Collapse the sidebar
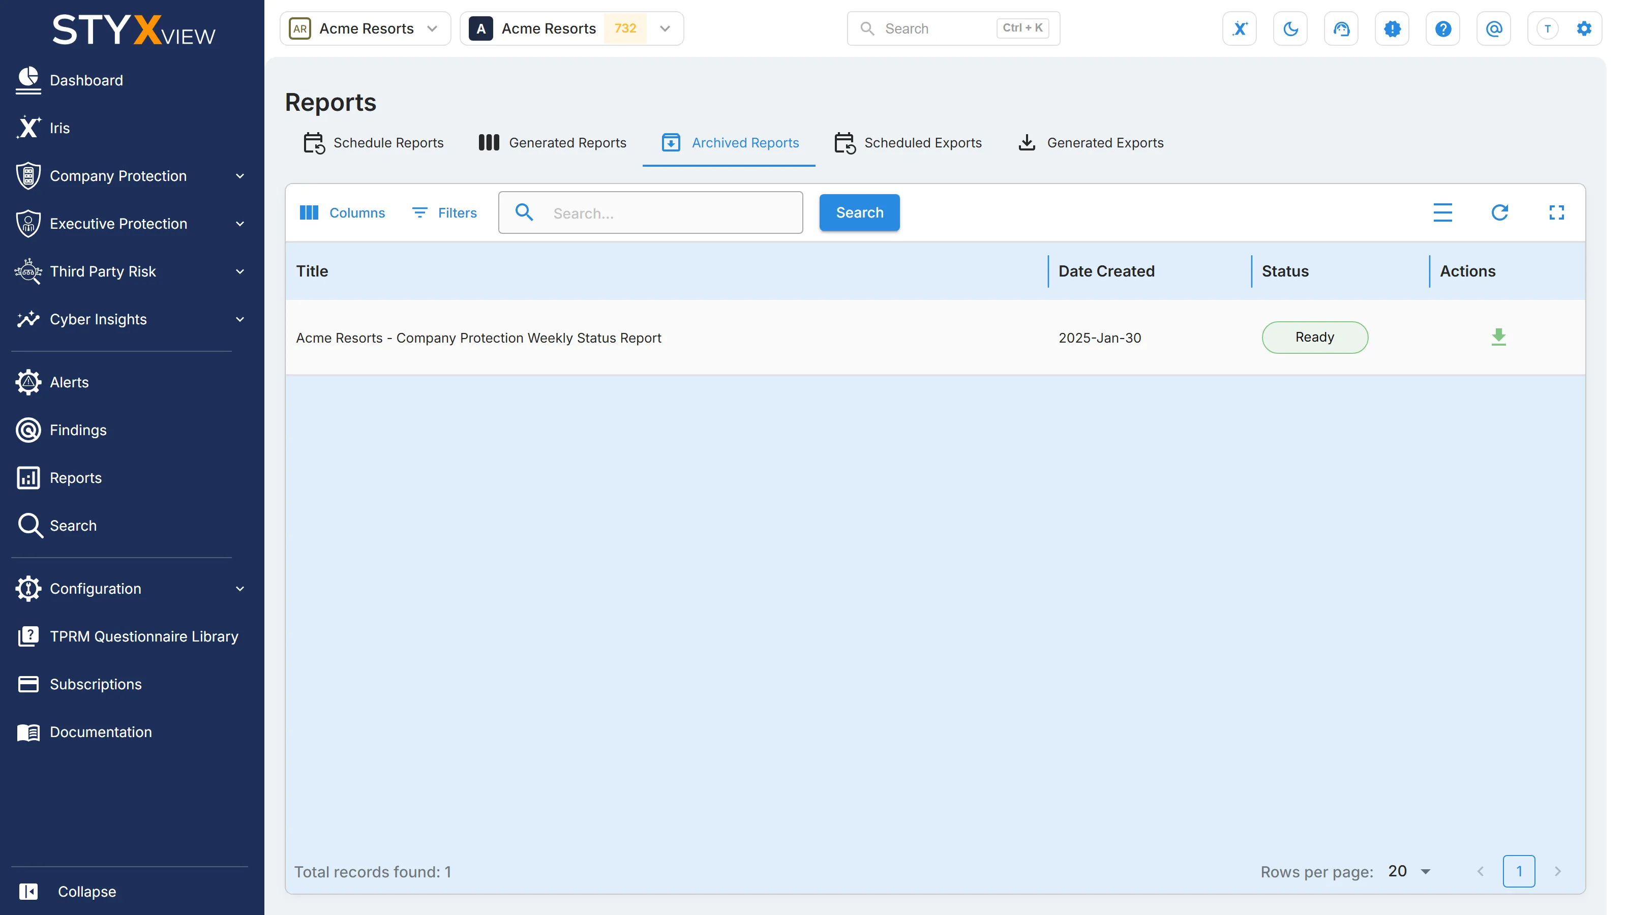Screen dimensions: 1627x915 pyautogui.click(x=68, y=891)
